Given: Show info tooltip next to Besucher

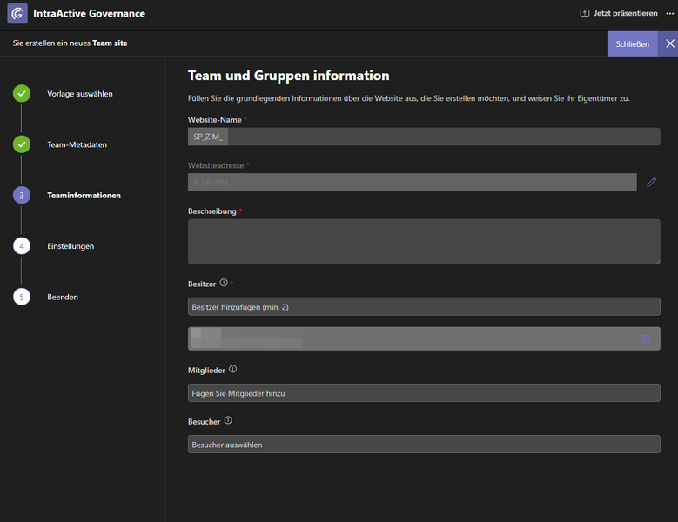Looking at the screenshot, I should [x=228, y=421].
